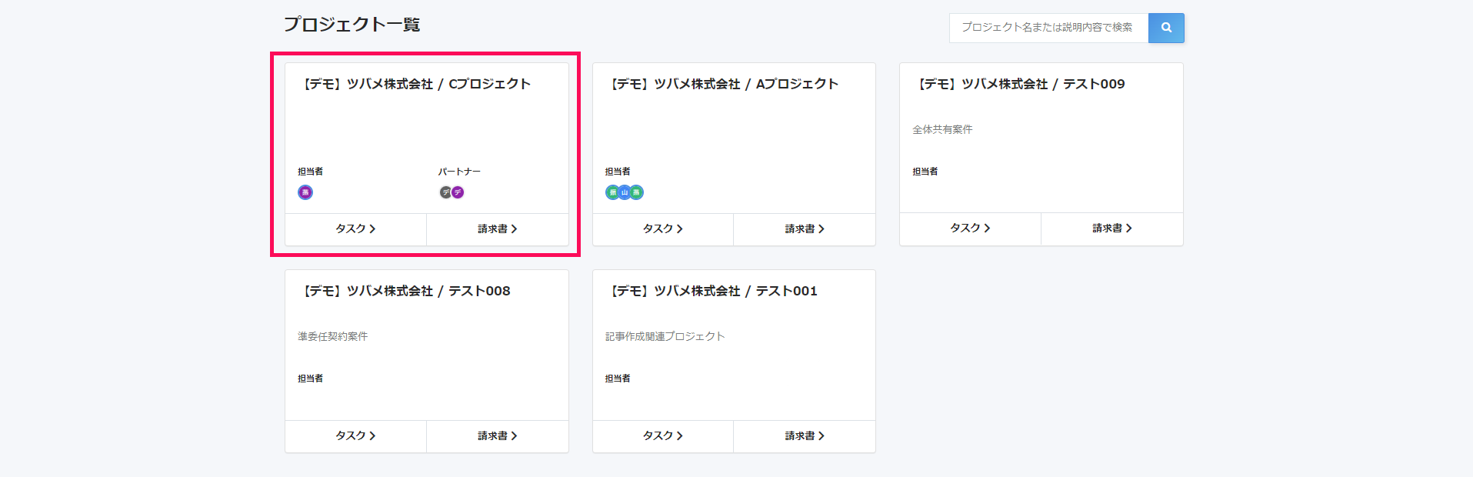This screenshot has height=477, width=1473.
Task: Open the テスト009 card title
Action: click(1019, 84)
